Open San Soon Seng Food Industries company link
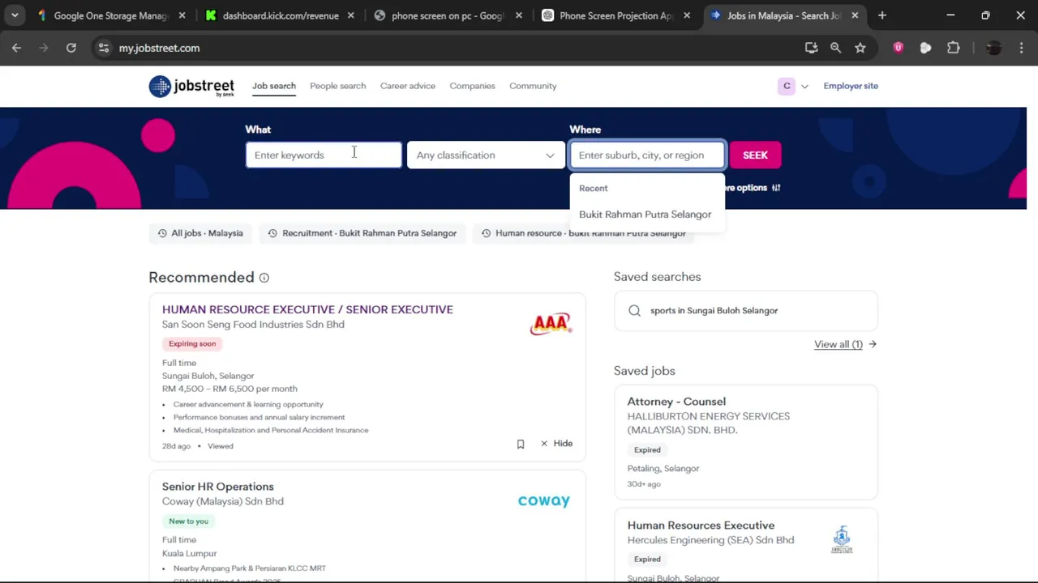 (x=253, y=325)
